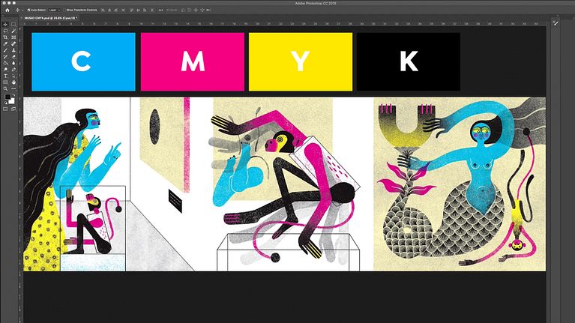This screenshot has width=575, height=323.
Task: Toggle Quick Mask mode icon
Action: pos(5,109)
